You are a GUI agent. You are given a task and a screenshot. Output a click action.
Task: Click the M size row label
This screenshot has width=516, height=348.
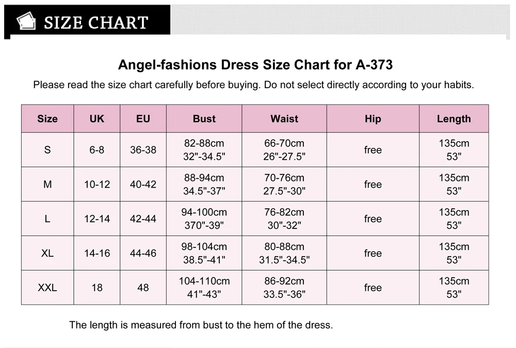pyautogui.click(x=47, y=184)
